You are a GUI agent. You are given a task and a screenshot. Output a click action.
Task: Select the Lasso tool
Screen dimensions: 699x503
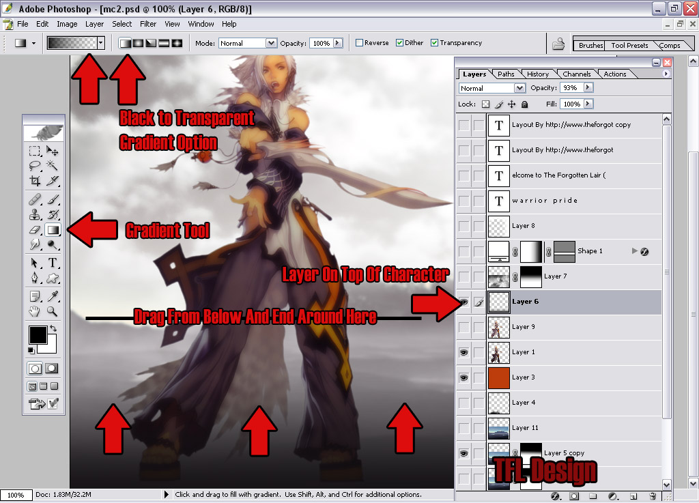35,166
